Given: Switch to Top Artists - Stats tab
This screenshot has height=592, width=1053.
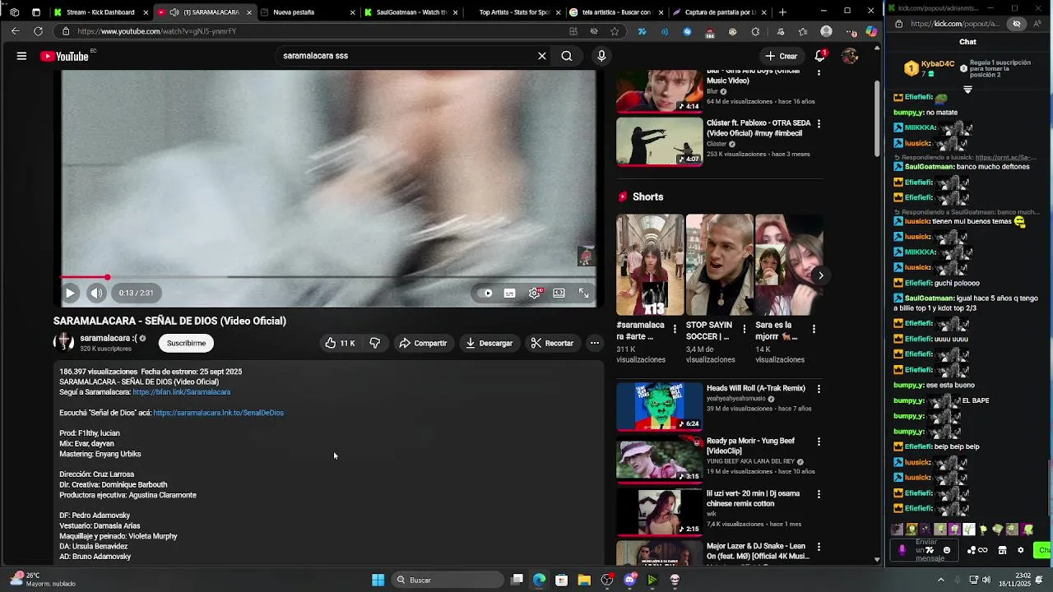Looking at the screenshot, I should tap(513, 12).
